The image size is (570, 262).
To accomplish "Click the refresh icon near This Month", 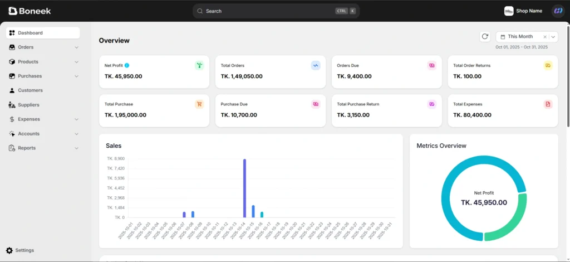I will (485, 36).
